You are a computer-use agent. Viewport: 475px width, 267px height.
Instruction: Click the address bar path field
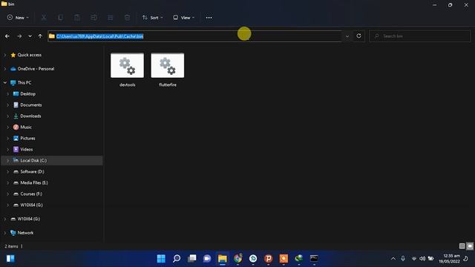tap(194, 36)
